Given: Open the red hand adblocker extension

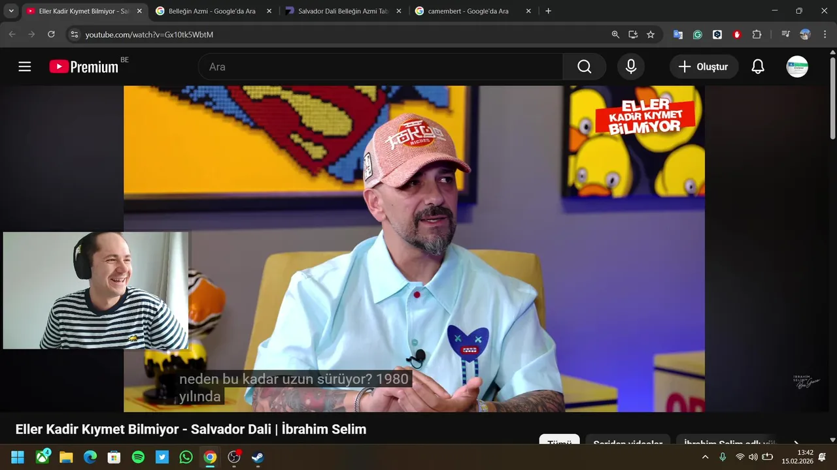Looking at the screenshot, I should 737,35.
